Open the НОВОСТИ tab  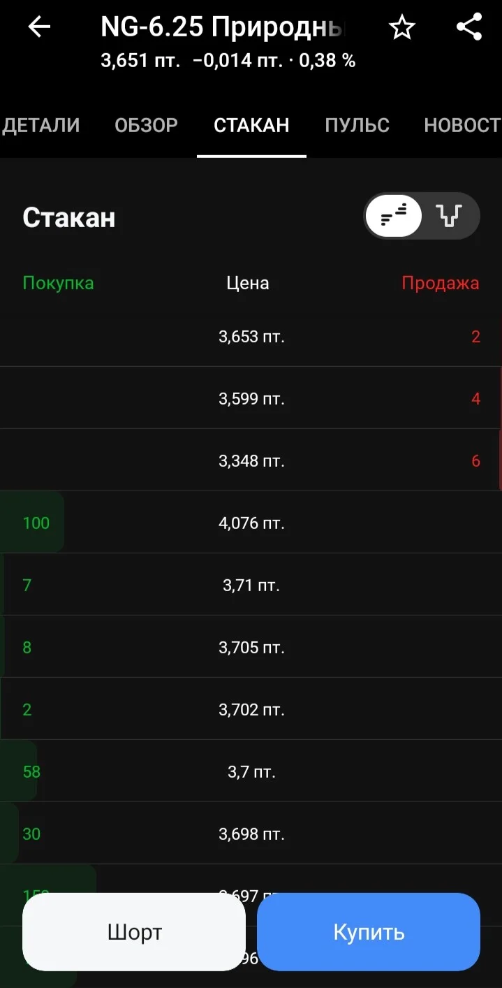462,125
